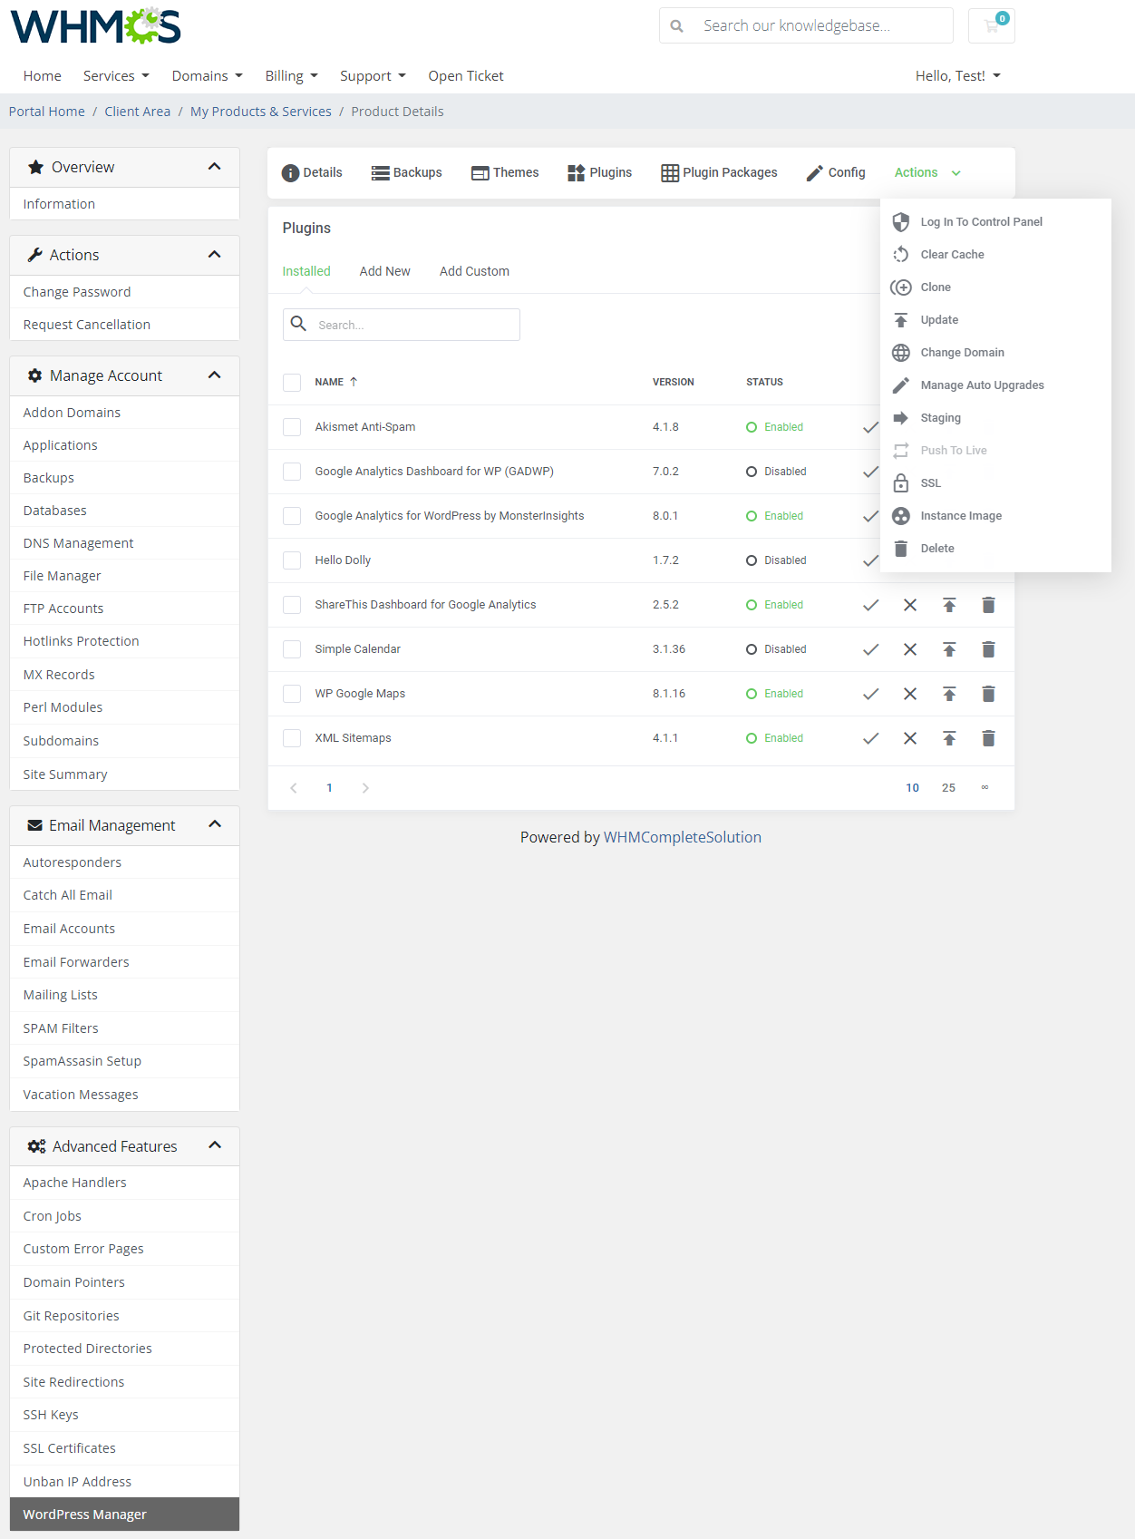Screen dimensions: 1135x1539
Task: Collapse the Manage Account sidebar panel
Action: point(214,375)
